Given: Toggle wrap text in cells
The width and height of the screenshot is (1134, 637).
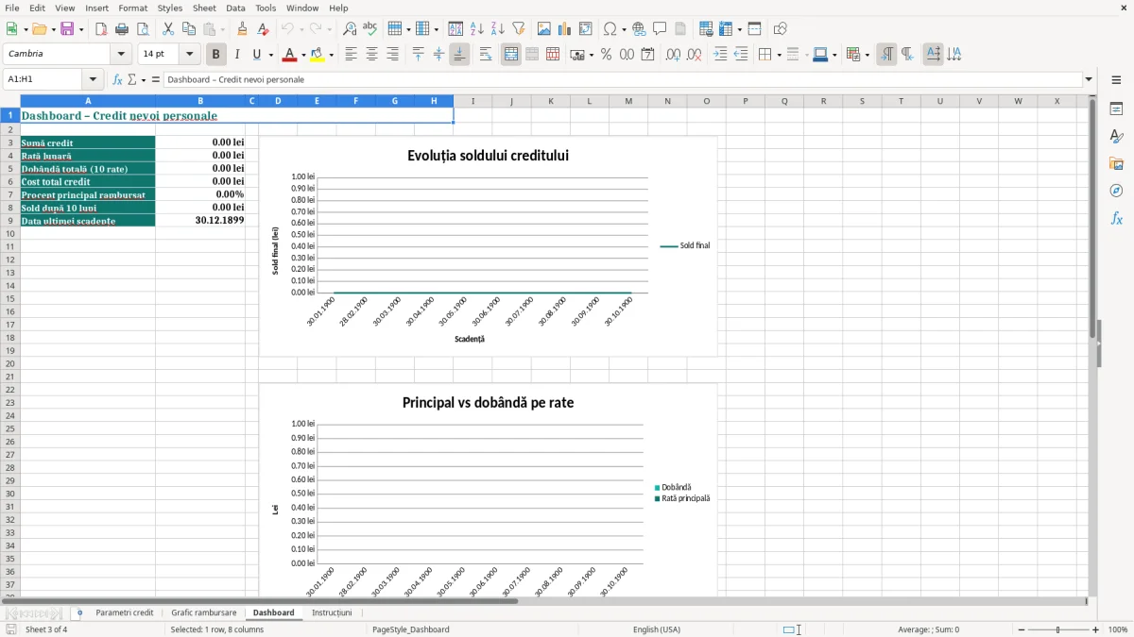Looking at the screenshot, I should (486, 55).
